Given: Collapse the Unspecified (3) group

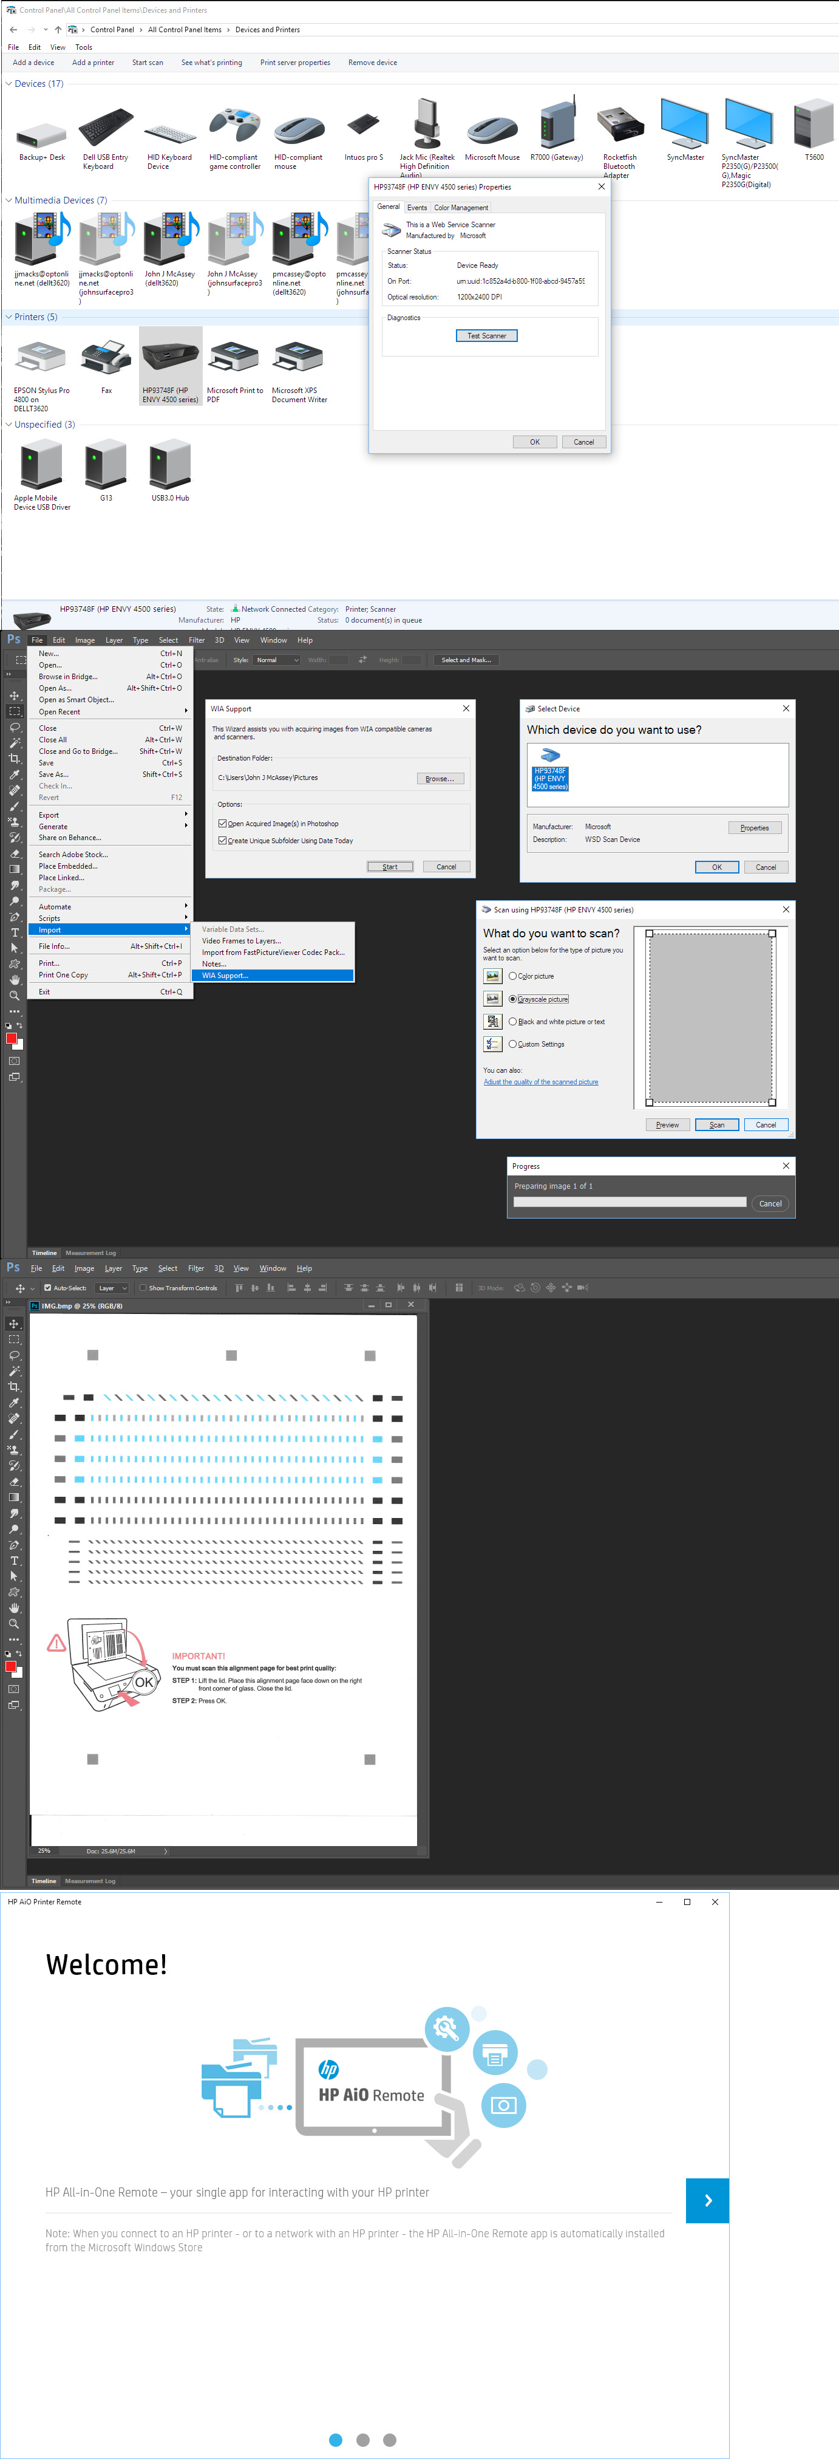Looking at the screenshot, I should pos(8,425).
